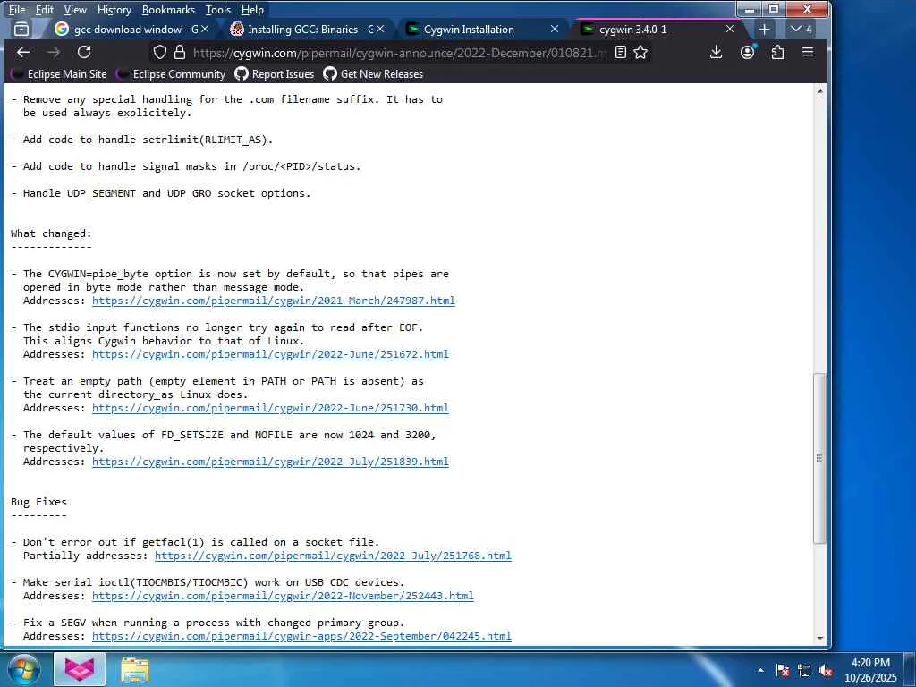Open the Edit menu

pos(45,10)
